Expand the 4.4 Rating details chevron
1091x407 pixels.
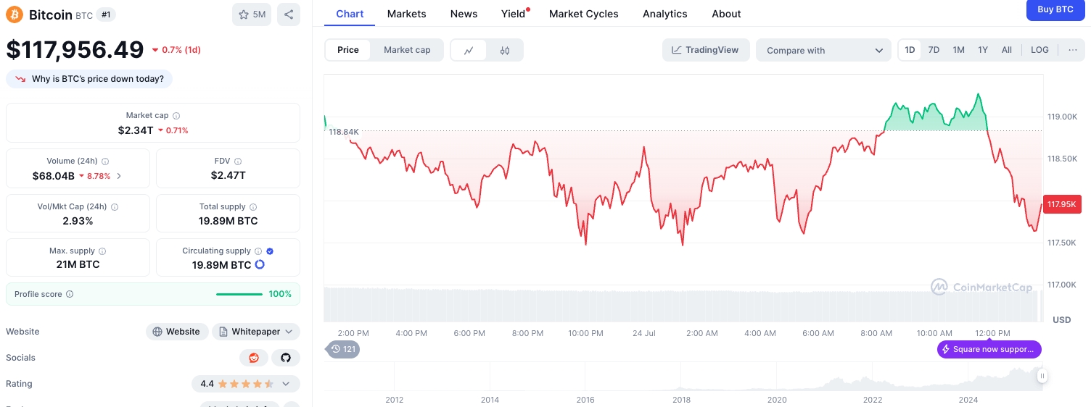[x=286, y=384]
